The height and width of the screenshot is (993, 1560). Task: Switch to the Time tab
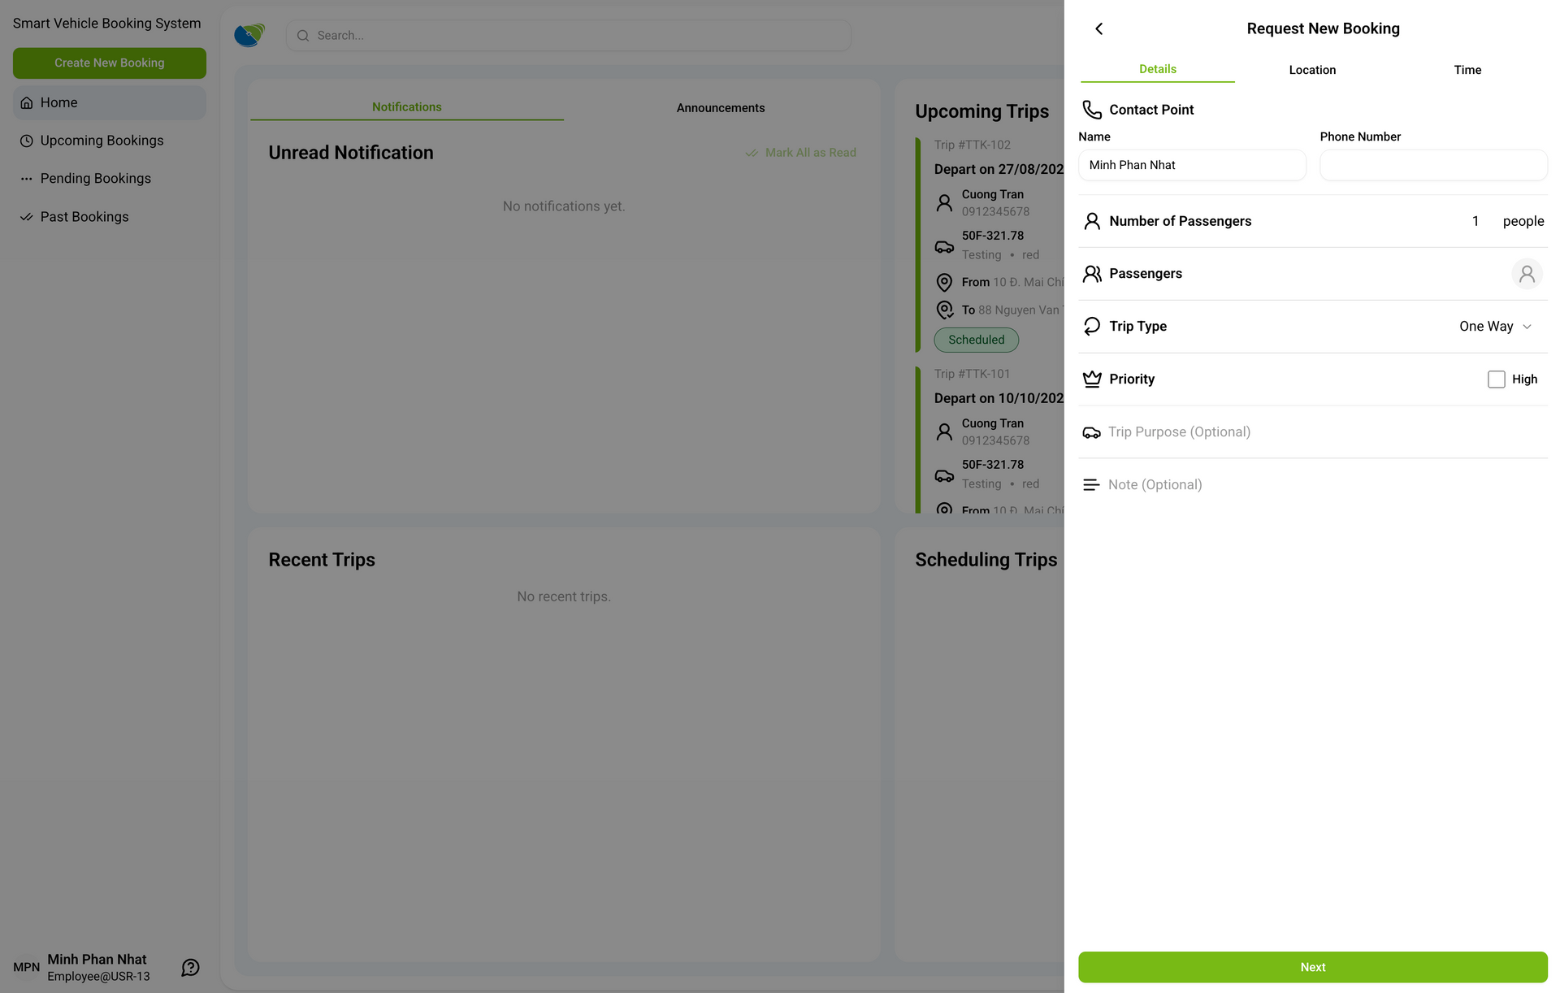tap(1467, 70)
